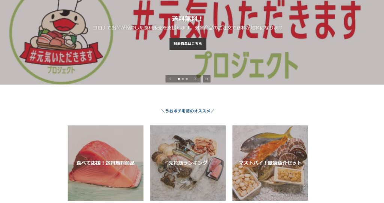384x203 pixels.
Task: Open the 売れ筋ランキング category
Action: [x=188, y=163]
